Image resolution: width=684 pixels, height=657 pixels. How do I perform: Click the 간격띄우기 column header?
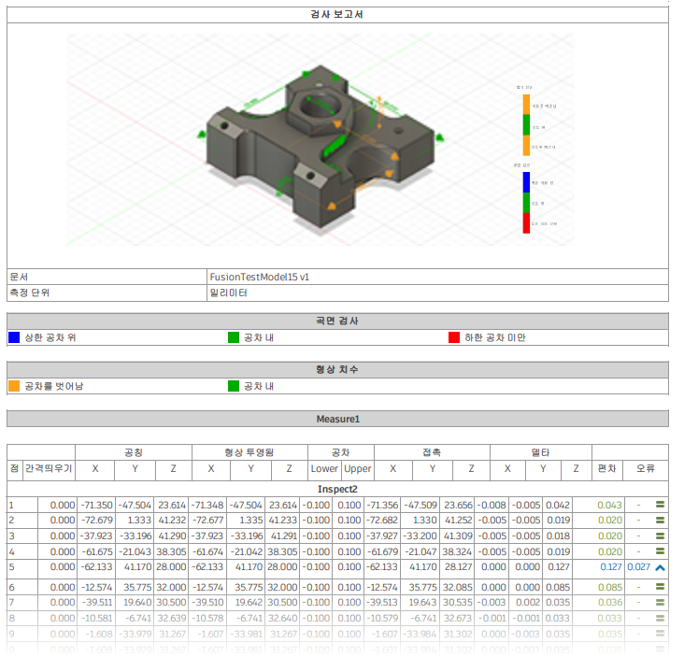pos(49,468)
